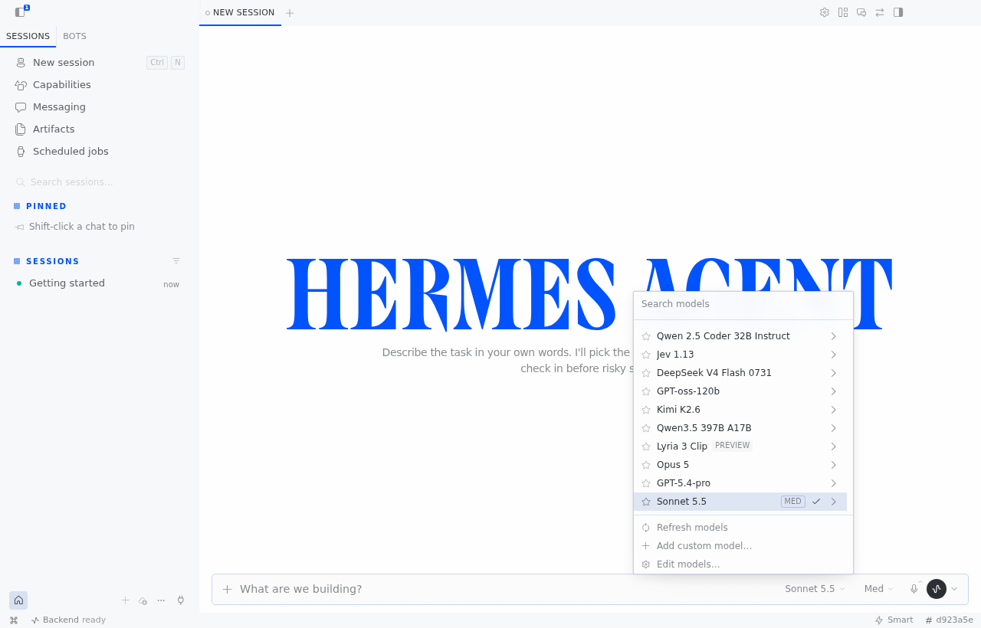
Task: Open Edit models…
Action: click(x=740, y=564)
